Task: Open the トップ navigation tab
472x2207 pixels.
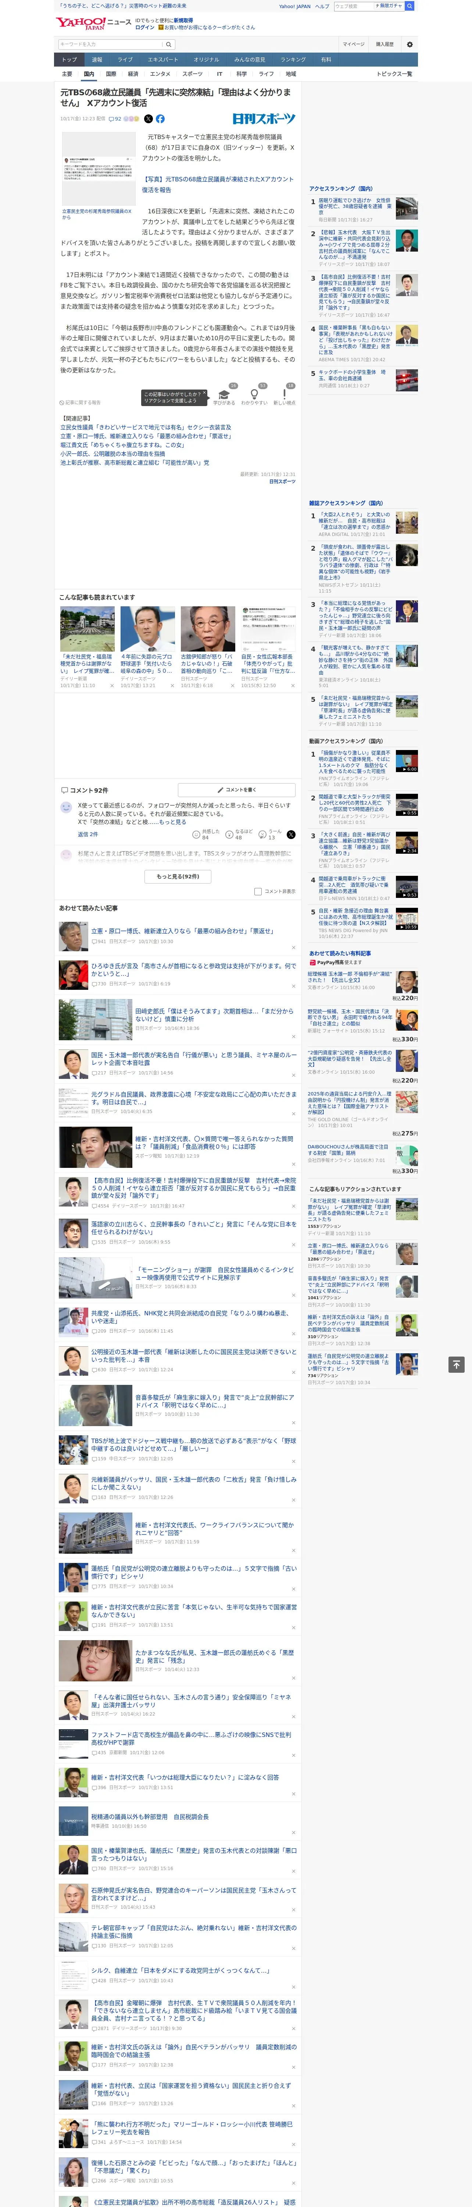Action: [x=69, y=60]
